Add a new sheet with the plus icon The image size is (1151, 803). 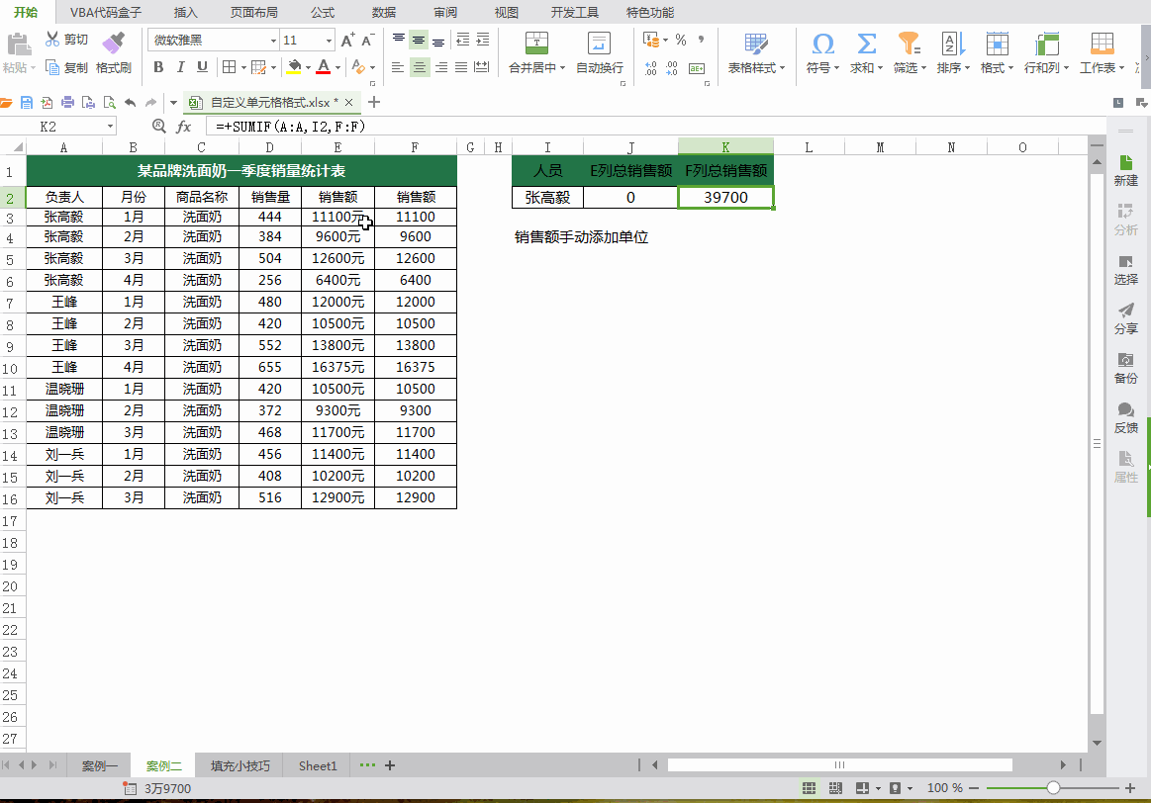pyautogui.click(x=390, y=765)
